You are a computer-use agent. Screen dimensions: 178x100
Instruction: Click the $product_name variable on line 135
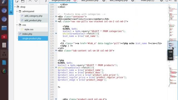(x=66, y=70)
